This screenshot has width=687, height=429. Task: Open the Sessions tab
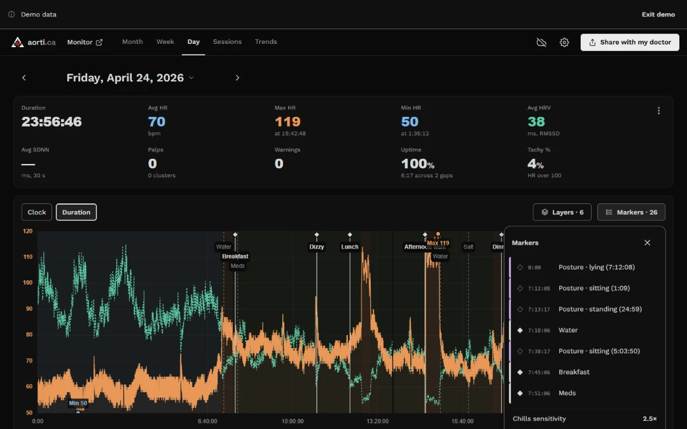(x=227, y=41)
